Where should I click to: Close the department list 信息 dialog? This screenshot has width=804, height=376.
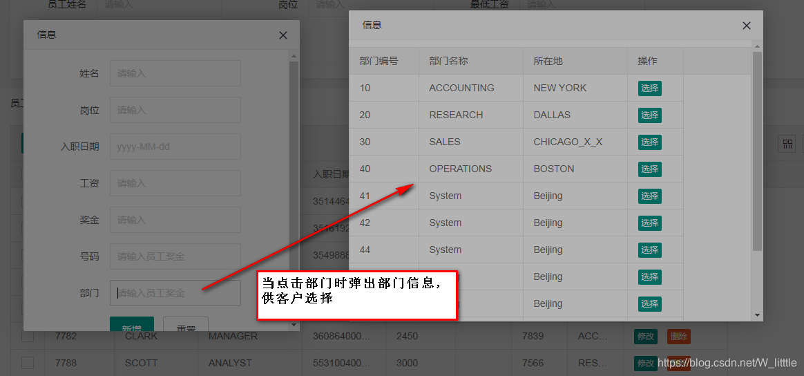747,26
